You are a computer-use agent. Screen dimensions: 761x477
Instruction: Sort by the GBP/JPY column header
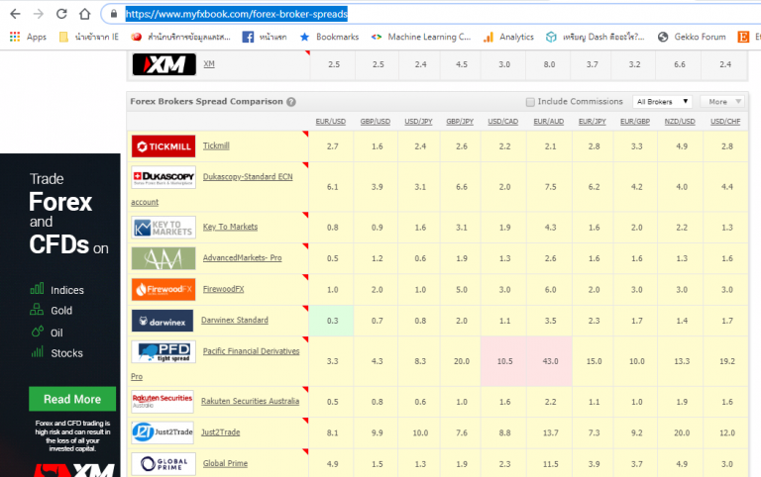tap(460, 121)
